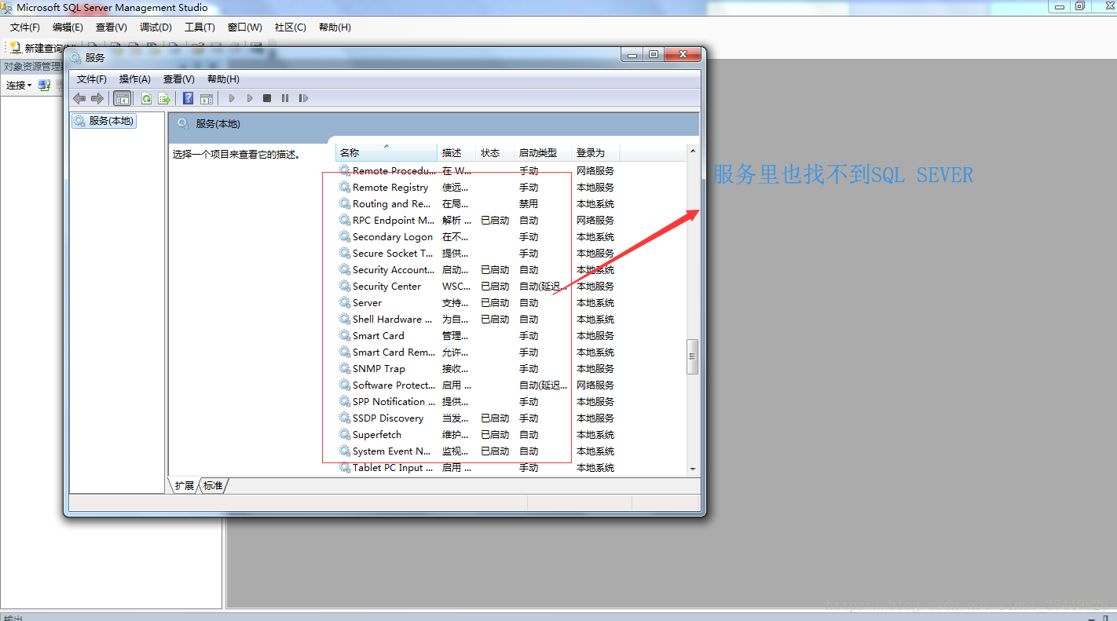Go forward using the Services toolbar arrow
Screen dimensions: 1117x621
[x=97, y=98]
